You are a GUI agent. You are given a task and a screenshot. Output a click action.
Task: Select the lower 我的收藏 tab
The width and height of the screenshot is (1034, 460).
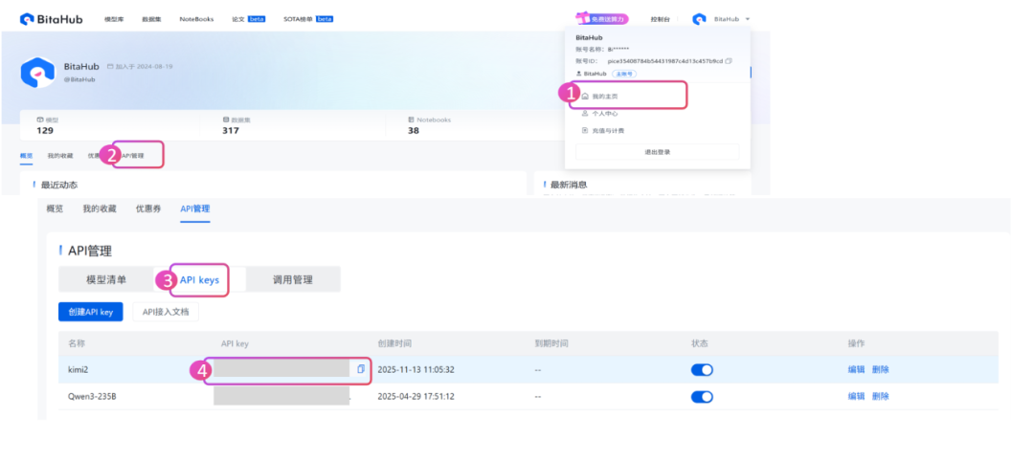[x=100, y=208]
